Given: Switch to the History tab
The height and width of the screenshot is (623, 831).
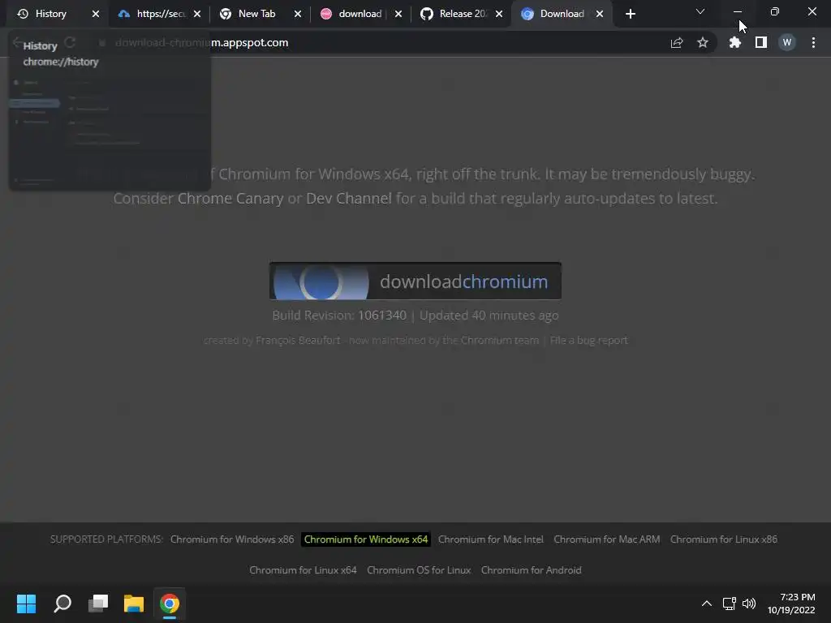Looking at the screenshot, I should 51,14.
